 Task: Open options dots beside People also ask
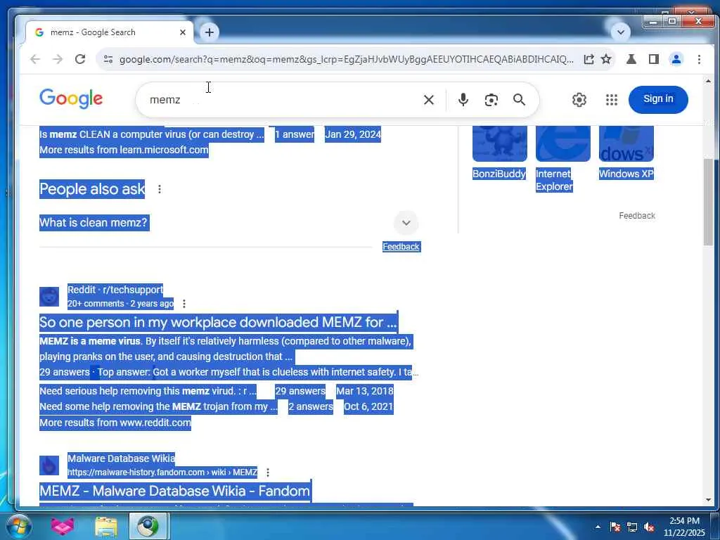[160, 189]
